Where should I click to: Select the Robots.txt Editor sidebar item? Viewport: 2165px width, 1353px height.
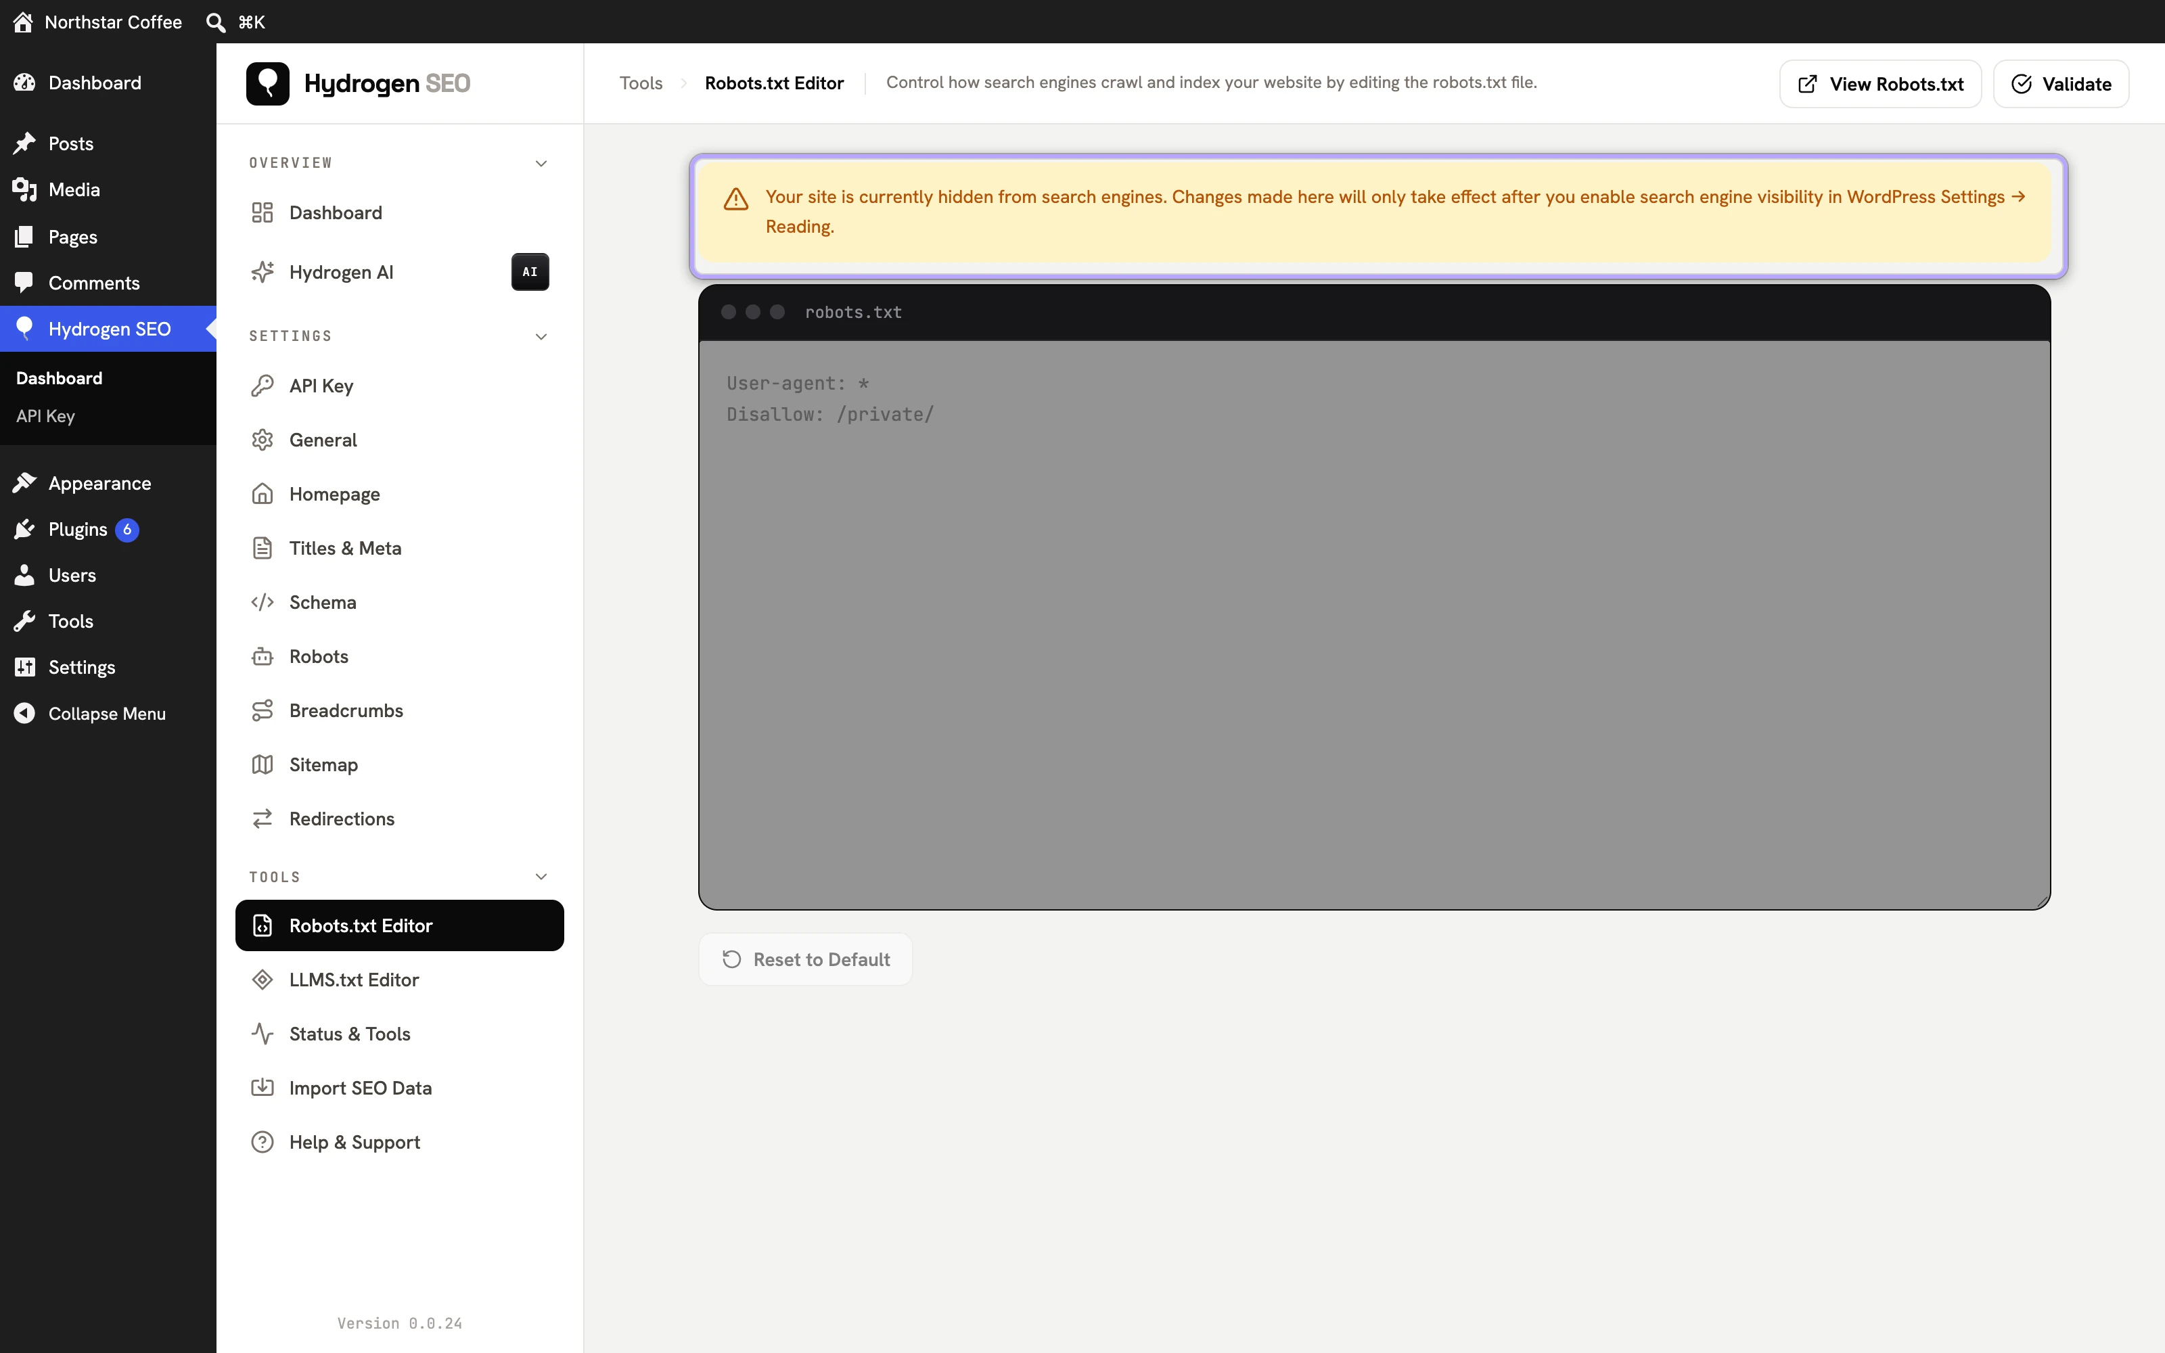click(400, 925)
